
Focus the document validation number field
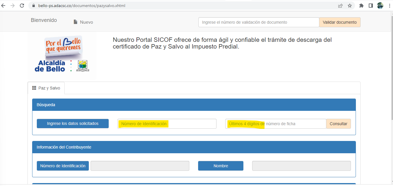tap(259, 22)
